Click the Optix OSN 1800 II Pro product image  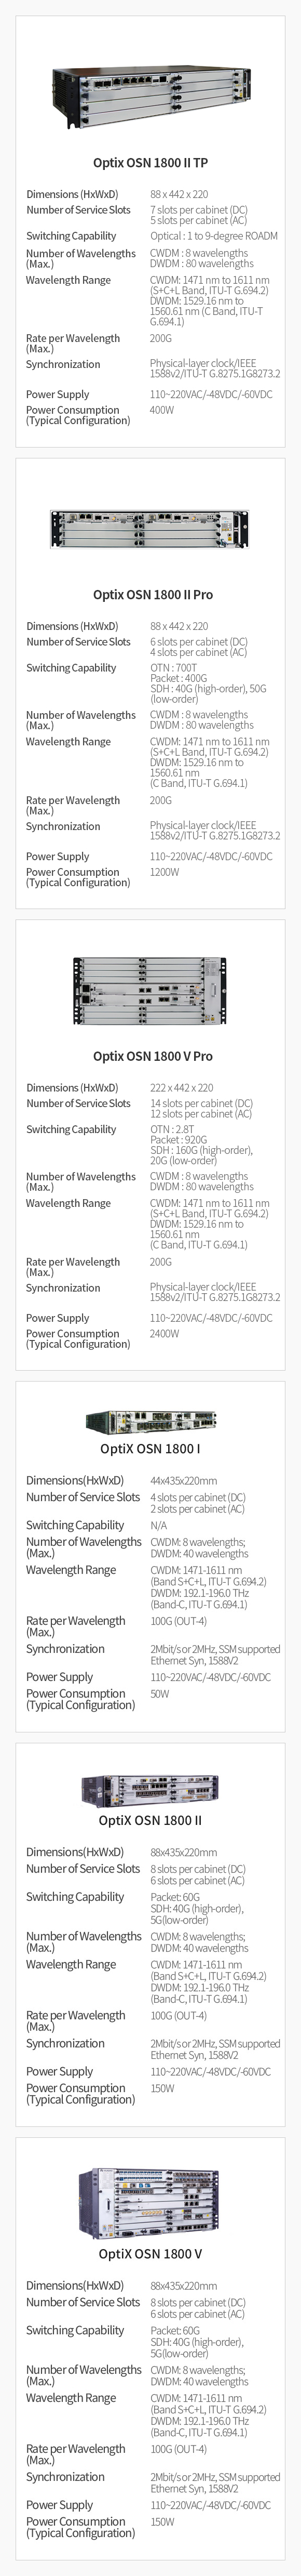click(x=150, y=530)
